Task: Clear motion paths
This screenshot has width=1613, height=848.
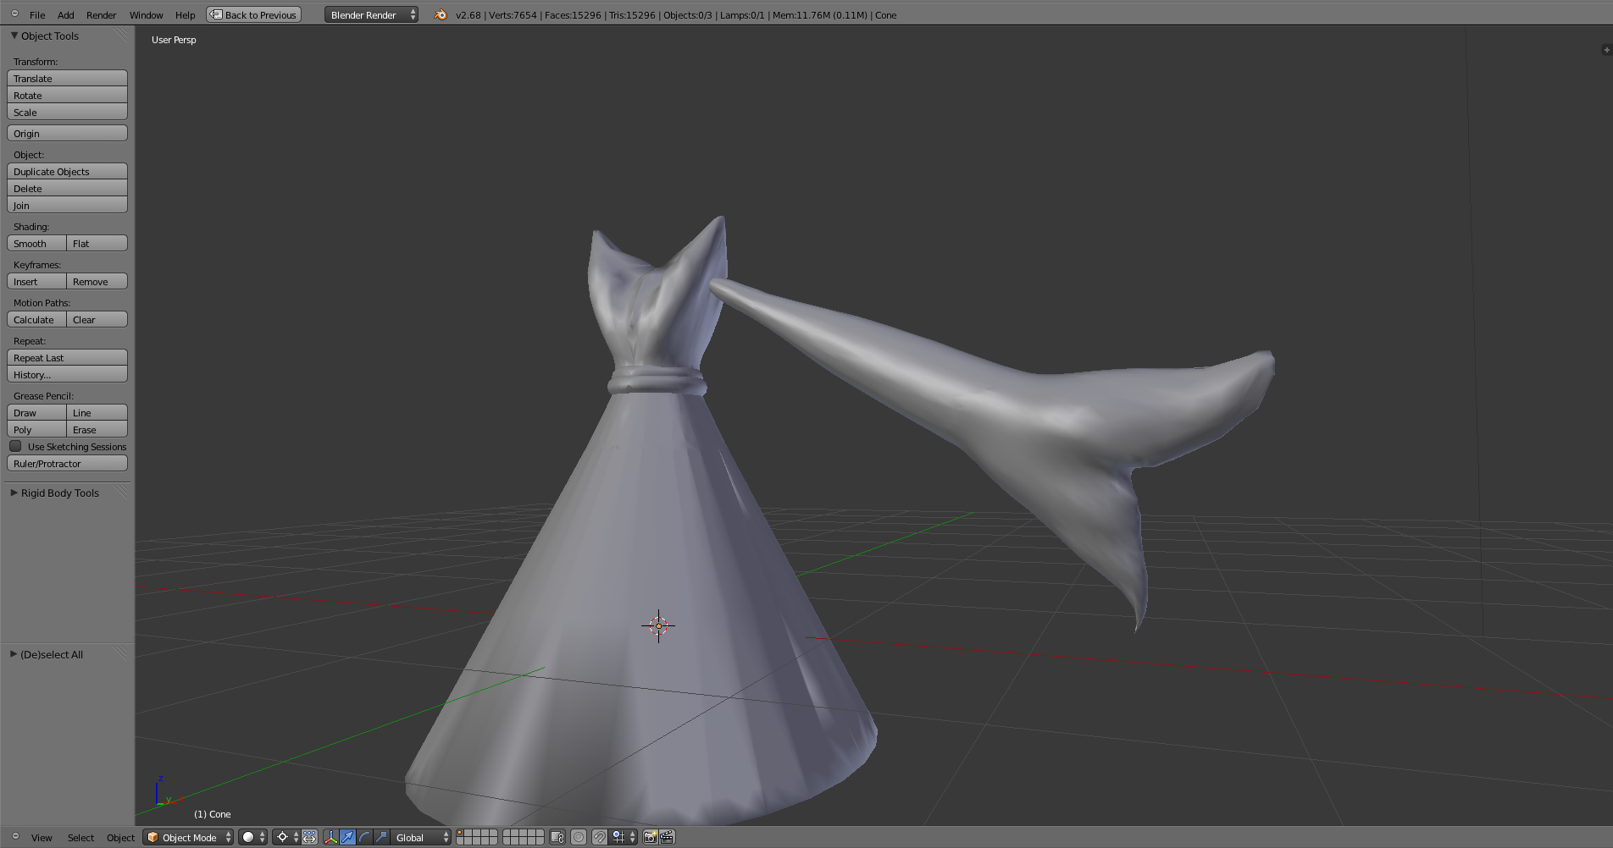Action: 97,320
